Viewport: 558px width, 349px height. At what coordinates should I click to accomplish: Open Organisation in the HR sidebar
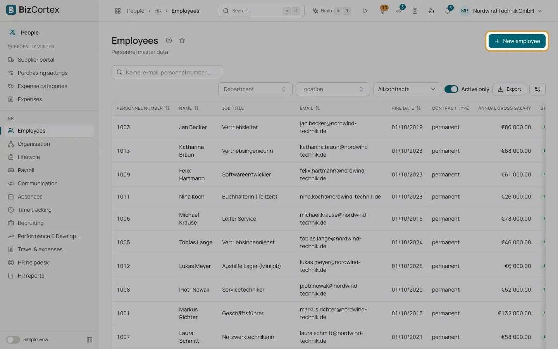pos(50,144)
